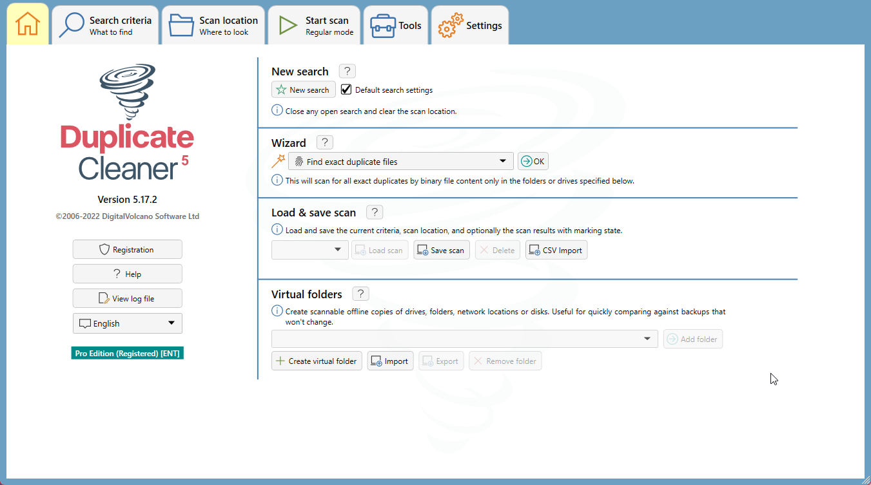Click the Help button in sidebar
Image resolution: width=871 pixels, height=485 pixels.
(128, 274)
